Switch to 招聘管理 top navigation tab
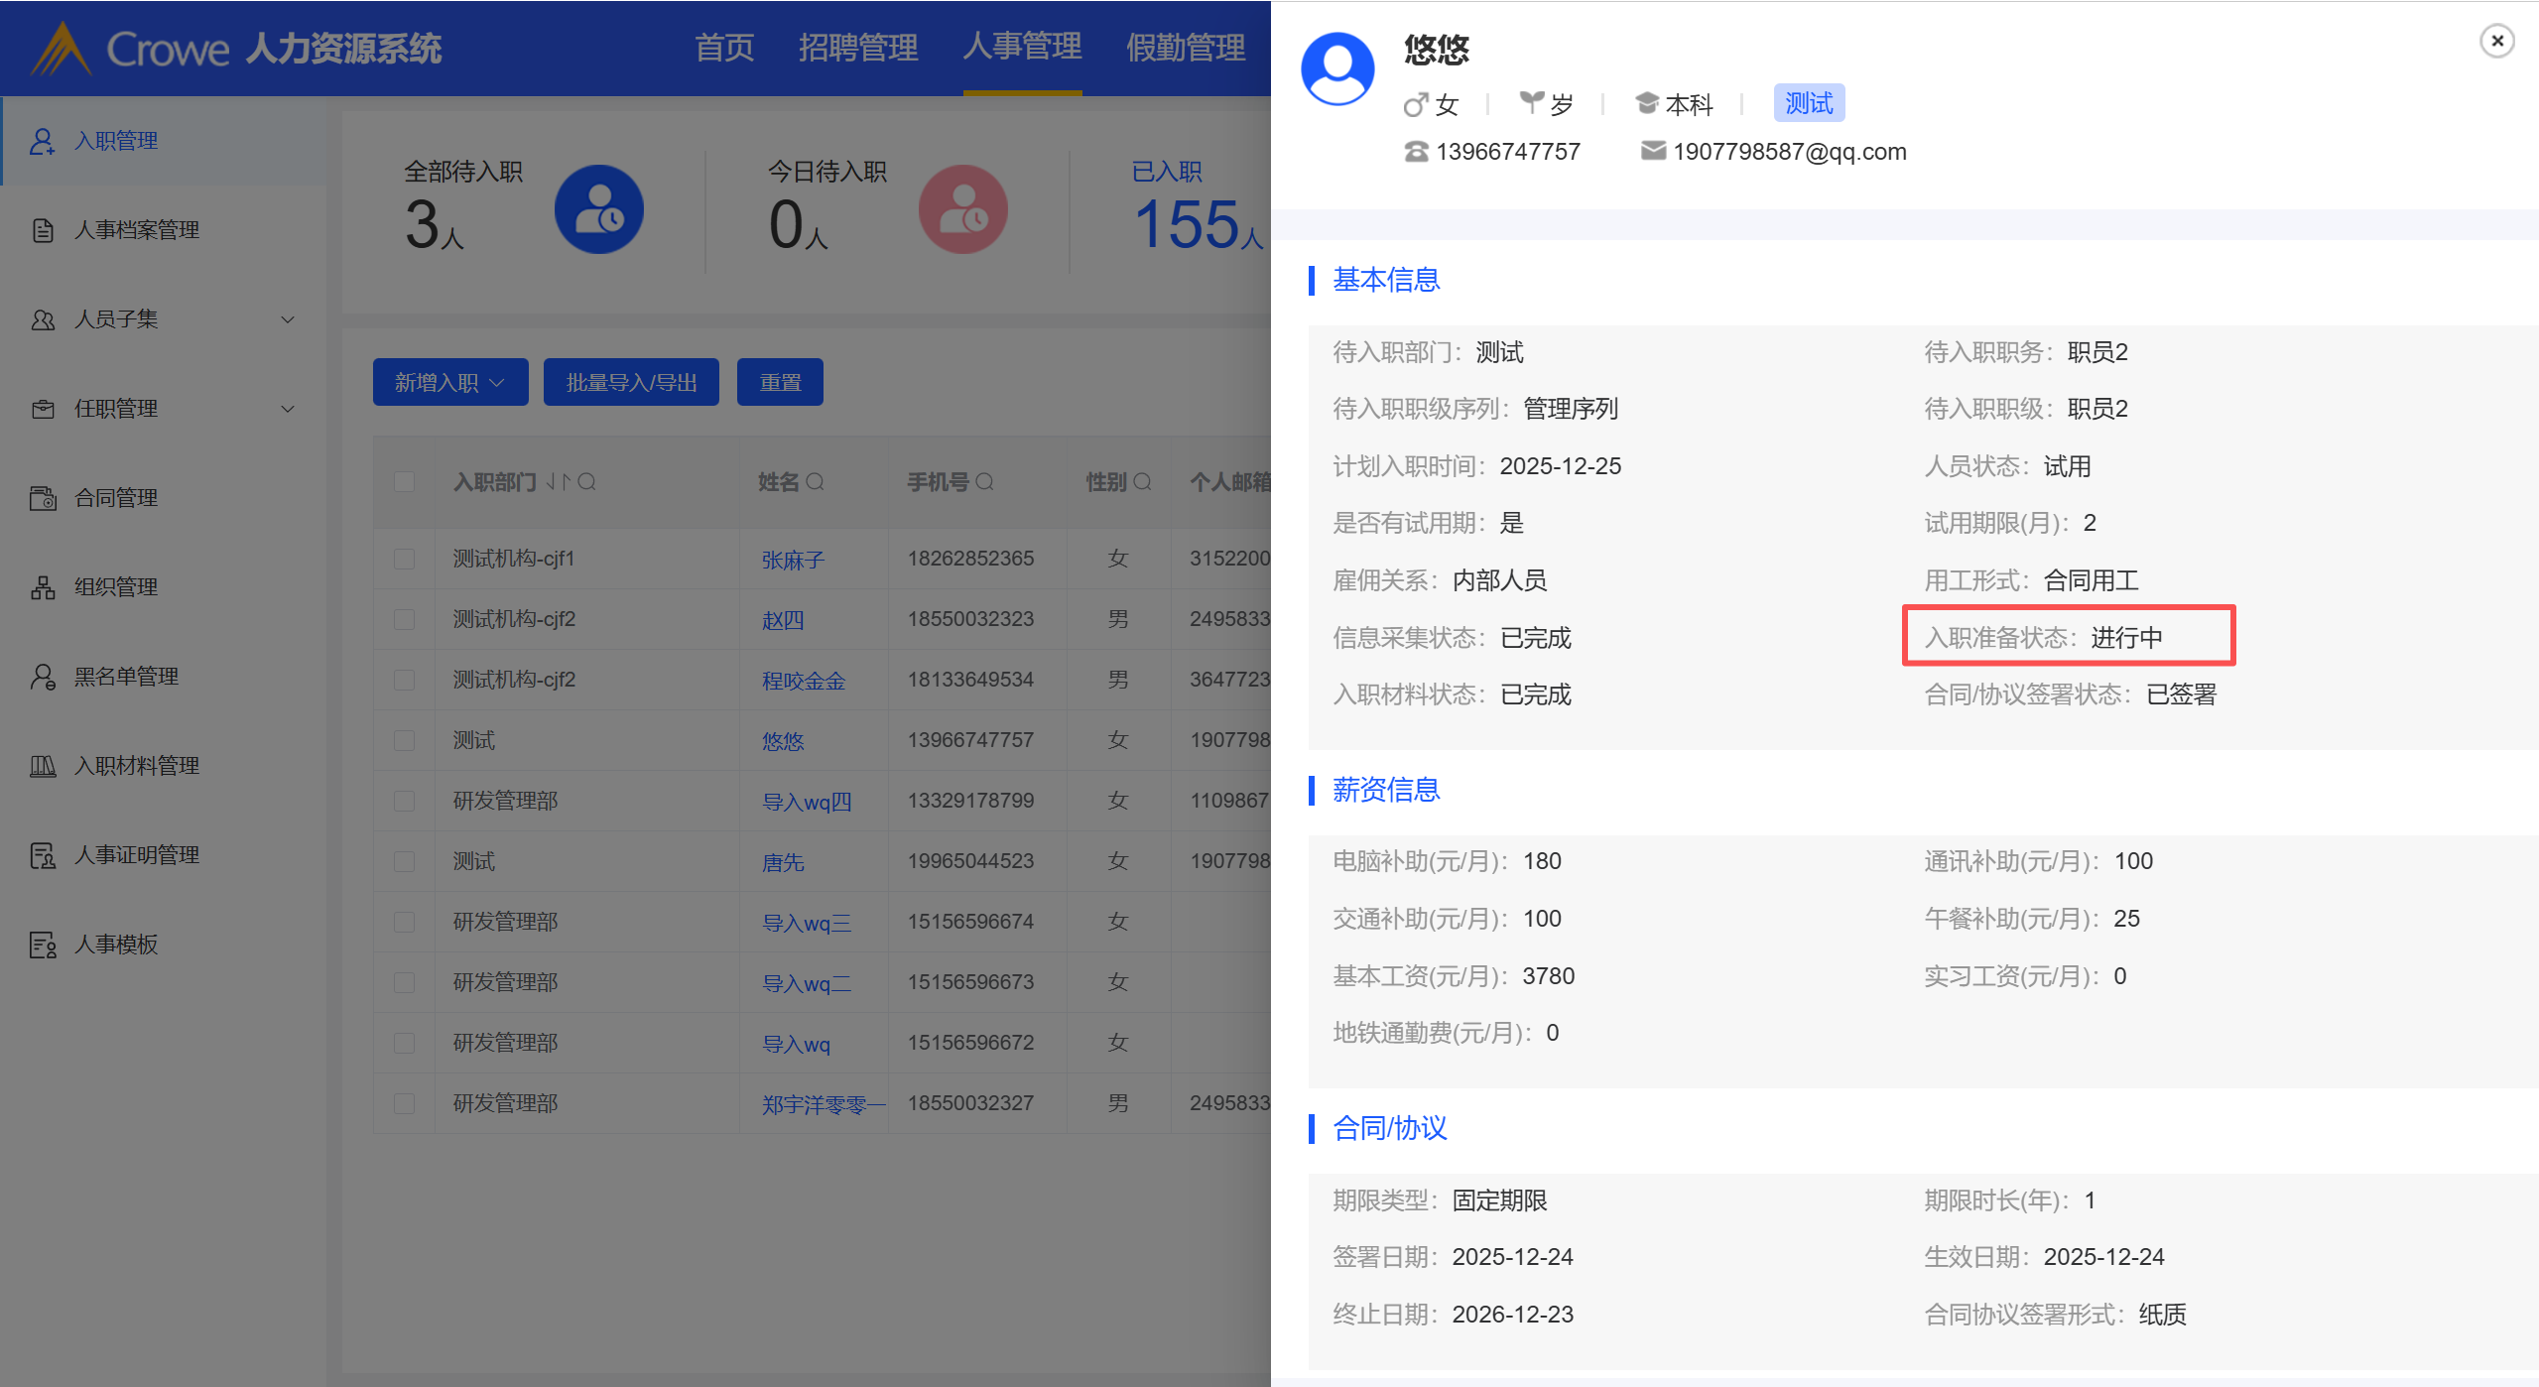Image resolution: width=2539 pixels, height=1387 pixels. coord(857,48)
